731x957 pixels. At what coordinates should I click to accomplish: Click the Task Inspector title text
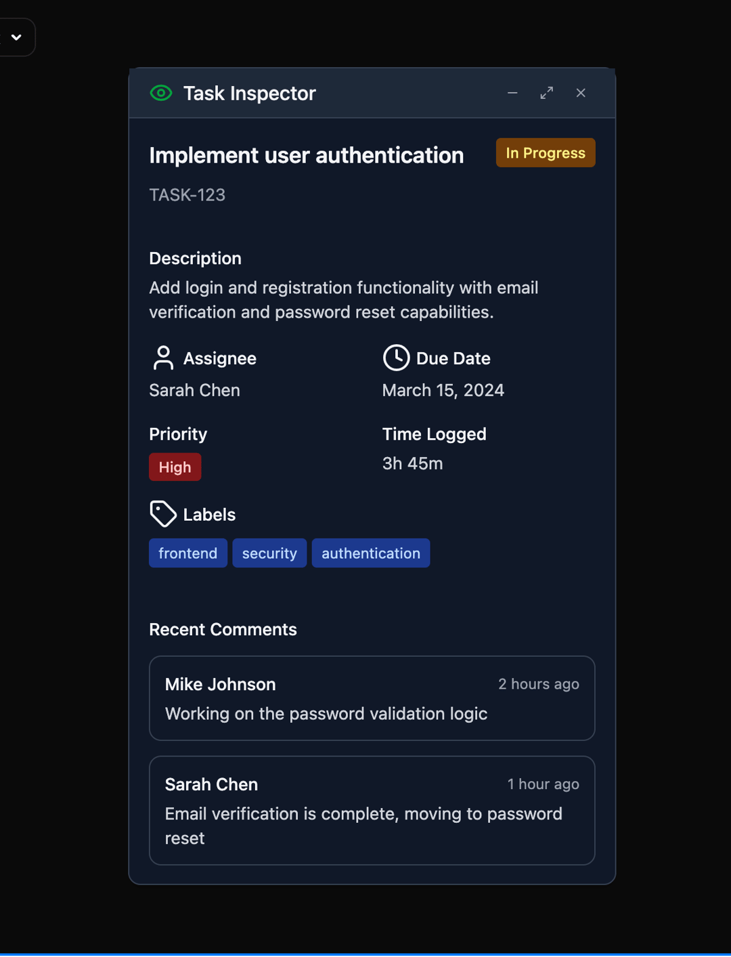250,93
